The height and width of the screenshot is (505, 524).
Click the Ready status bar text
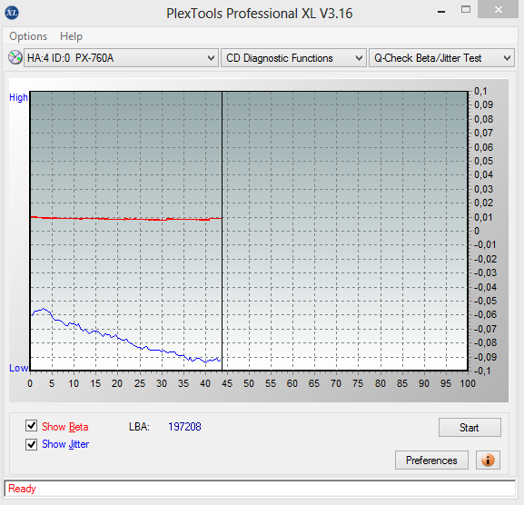pos(22,489)
